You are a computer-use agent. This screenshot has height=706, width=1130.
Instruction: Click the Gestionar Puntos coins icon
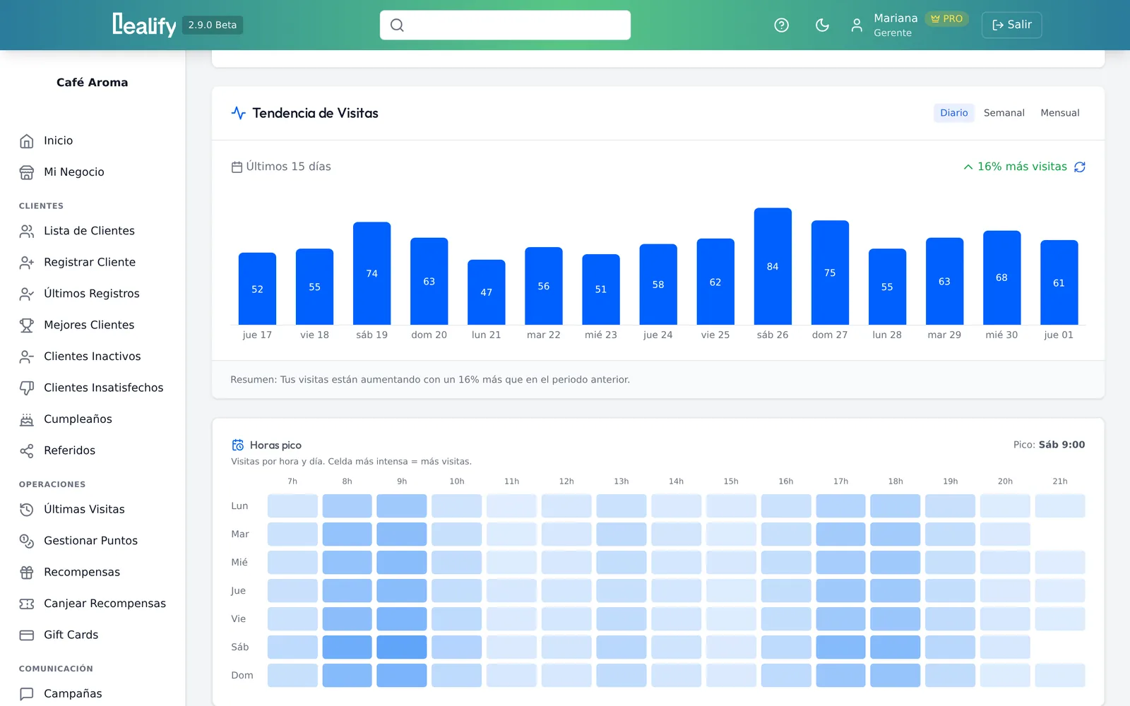point(27,541)
